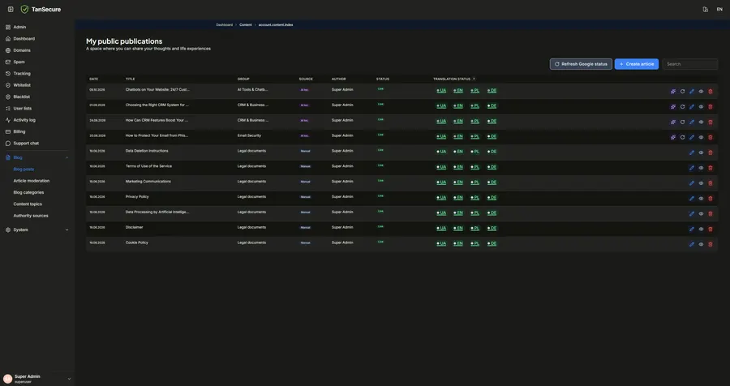This screenshot has width=730, height=386.
Task: Open AI generate icon for Chatbots article
Action: pyautogui.click(x=673, y=92)
